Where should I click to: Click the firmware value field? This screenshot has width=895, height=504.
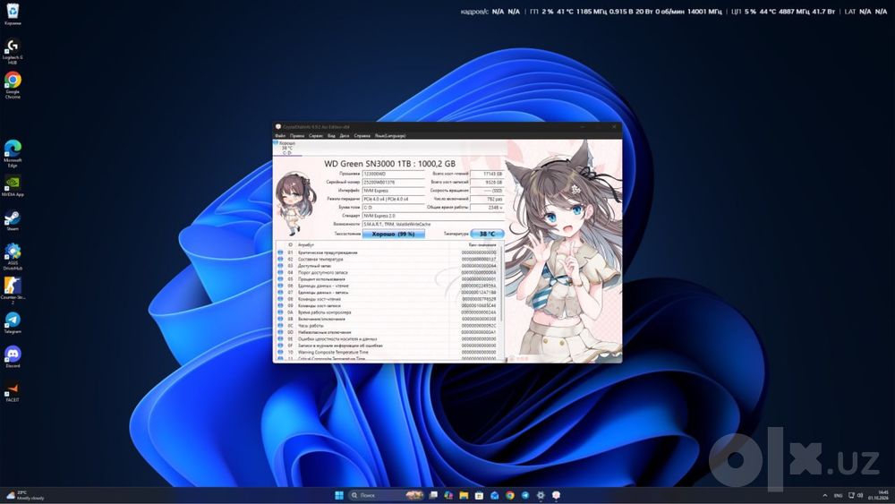click(393, 174)
